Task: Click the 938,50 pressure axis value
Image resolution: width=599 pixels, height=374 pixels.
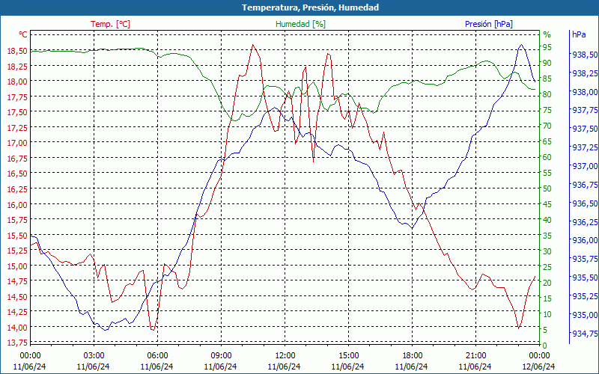Action: [x=585, y=55]
